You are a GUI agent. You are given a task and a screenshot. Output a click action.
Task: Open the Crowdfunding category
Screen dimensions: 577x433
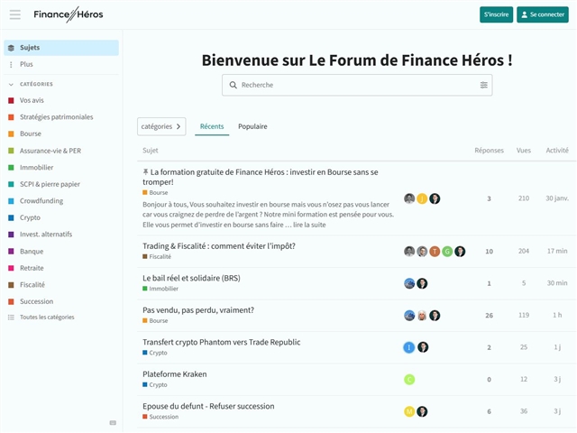coord(41,200)
